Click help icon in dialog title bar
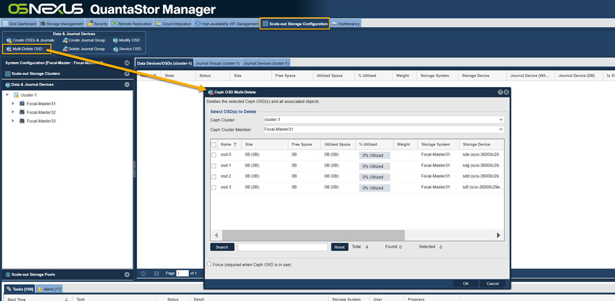 coord(500,92)
